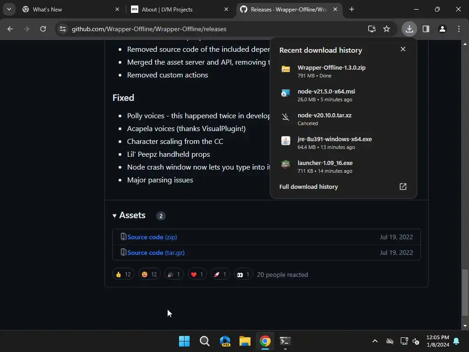Click the '20 people reacted' text
469x352 pixels.
[x=282, y=275]
